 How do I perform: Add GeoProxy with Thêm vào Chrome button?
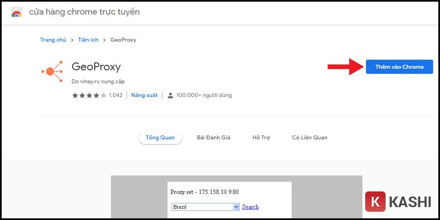[x=399, y=67]
